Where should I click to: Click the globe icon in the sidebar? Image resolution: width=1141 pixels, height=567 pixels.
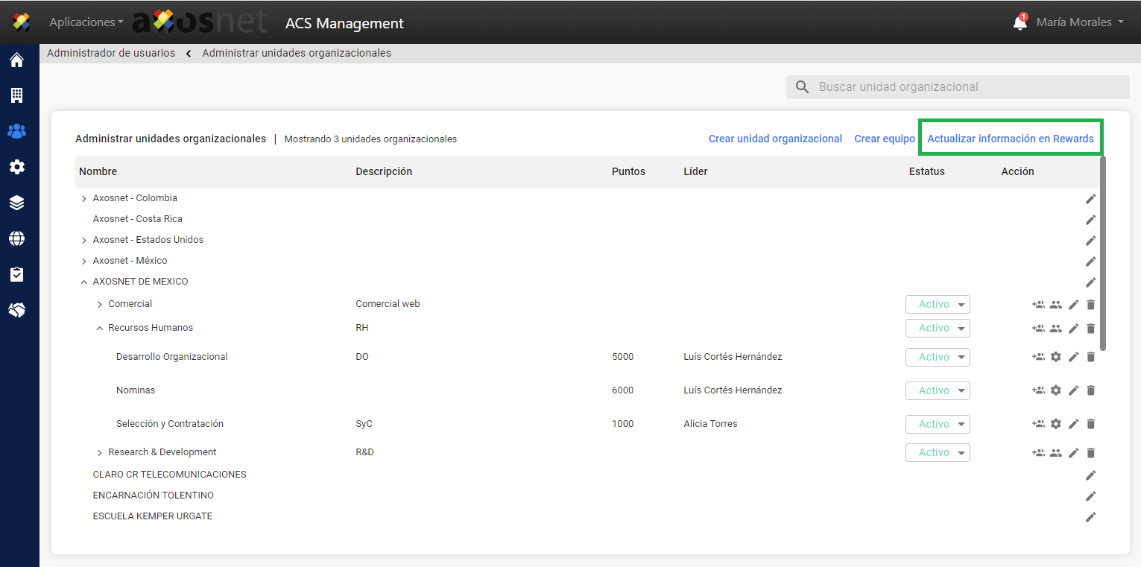16,238
